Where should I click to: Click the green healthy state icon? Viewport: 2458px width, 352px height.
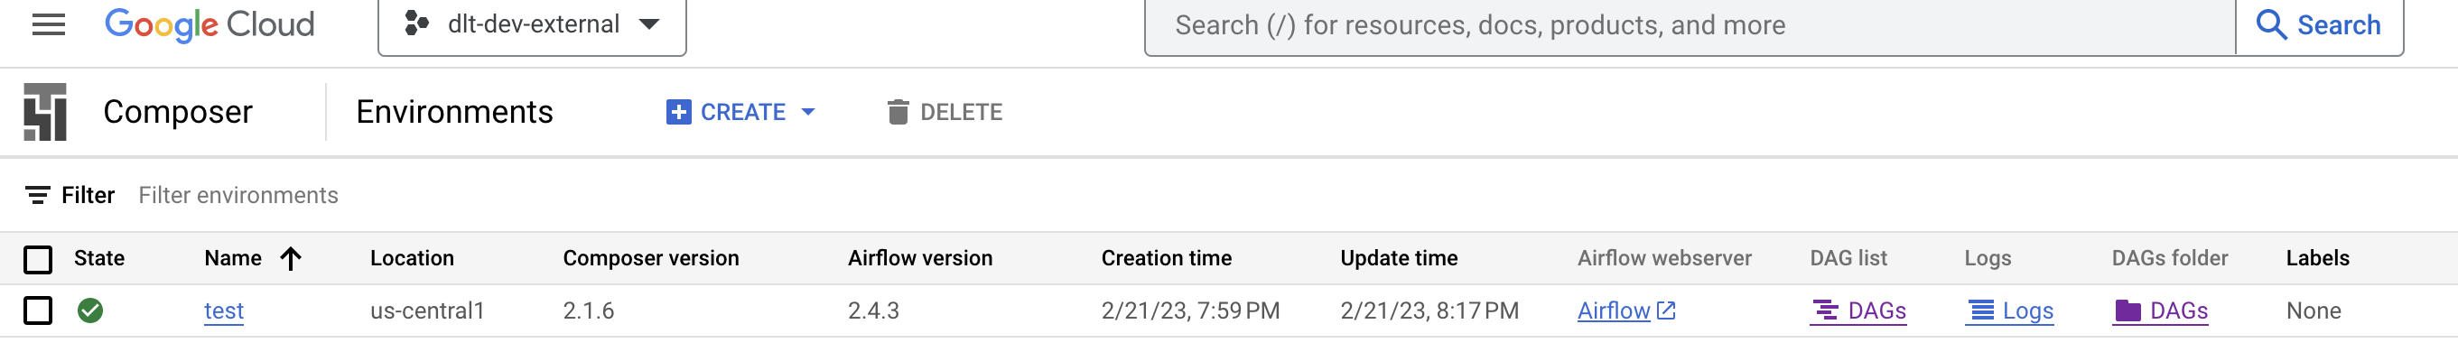tap(90, 310)
